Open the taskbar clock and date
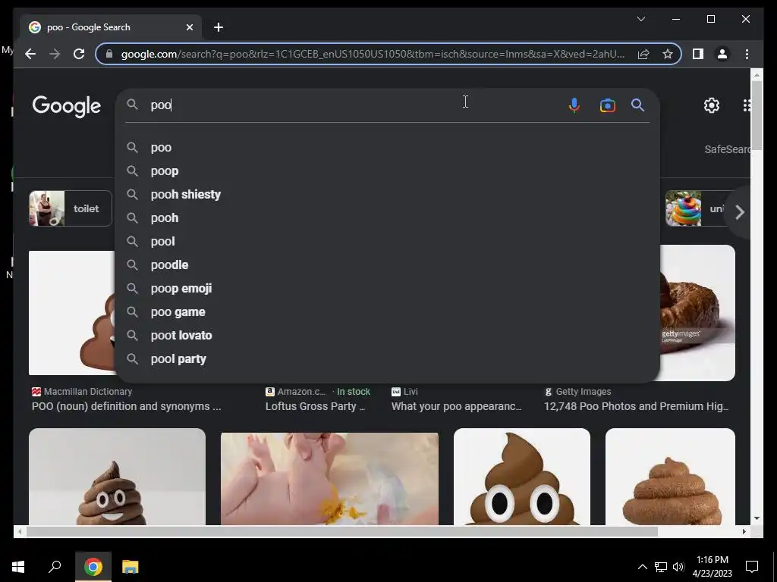The height and width of the screenshot is (582, 777). (712, 567)
